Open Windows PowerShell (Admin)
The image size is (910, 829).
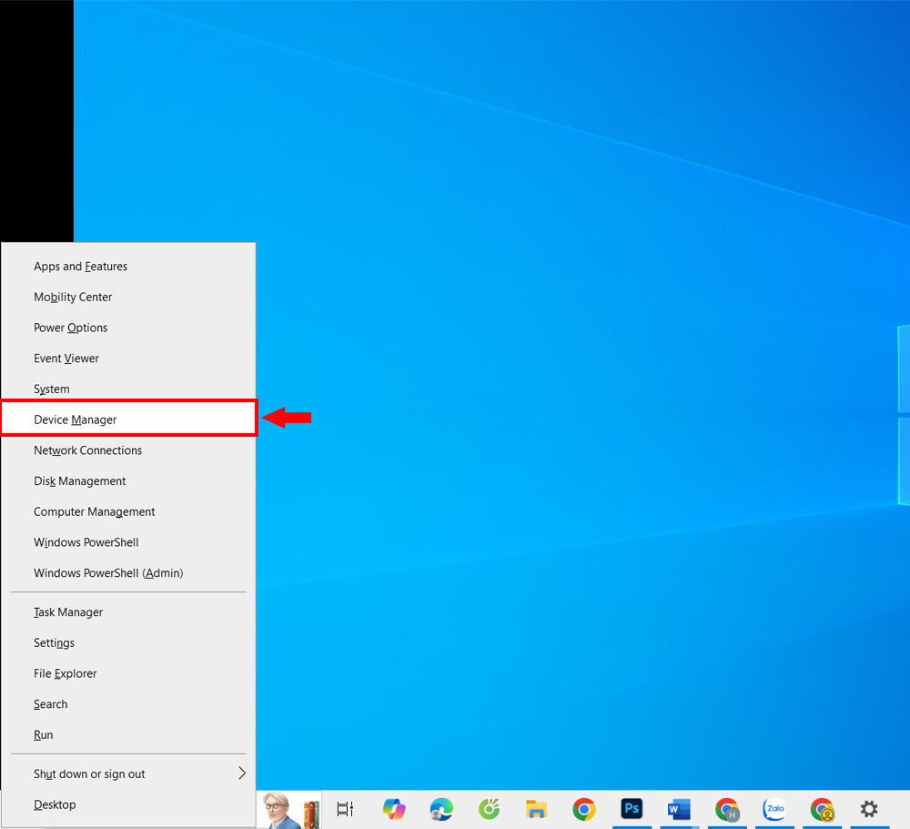[107, 572]
